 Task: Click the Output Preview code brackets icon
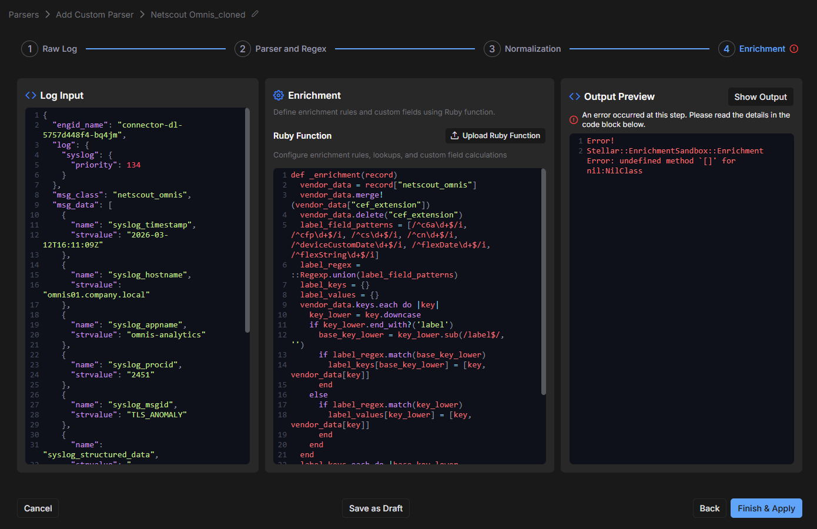coord(575,96)
